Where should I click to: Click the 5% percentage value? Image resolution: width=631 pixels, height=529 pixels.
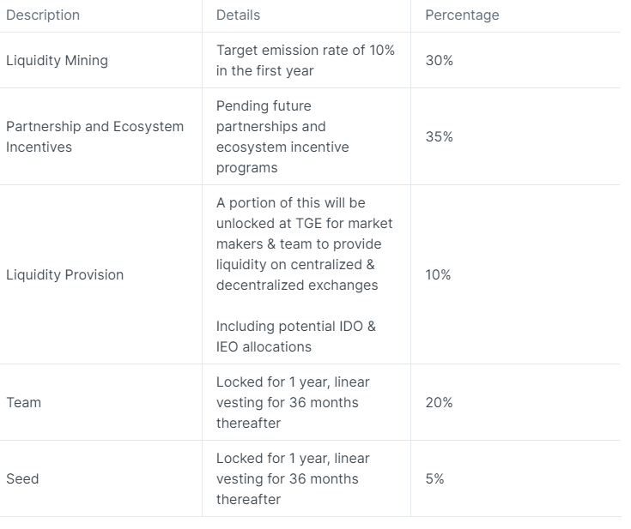click(x=434, y=478)
